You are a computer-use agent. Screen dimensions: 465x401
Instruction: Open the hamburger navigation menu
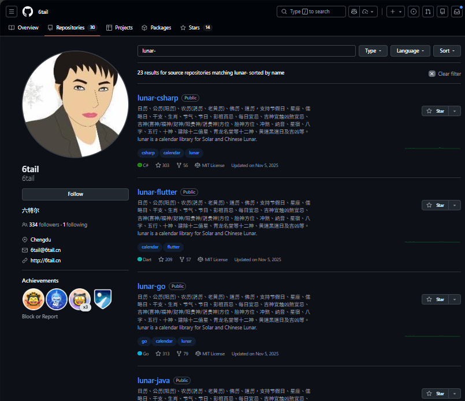(12, 12)
